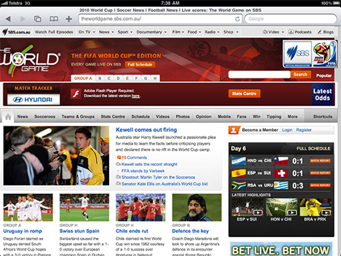Image resolution: width=341 pixels, height=256 pixels.
Task: Open the Uruguay in romp thumbnail image
Action: [x=28, y=208]
